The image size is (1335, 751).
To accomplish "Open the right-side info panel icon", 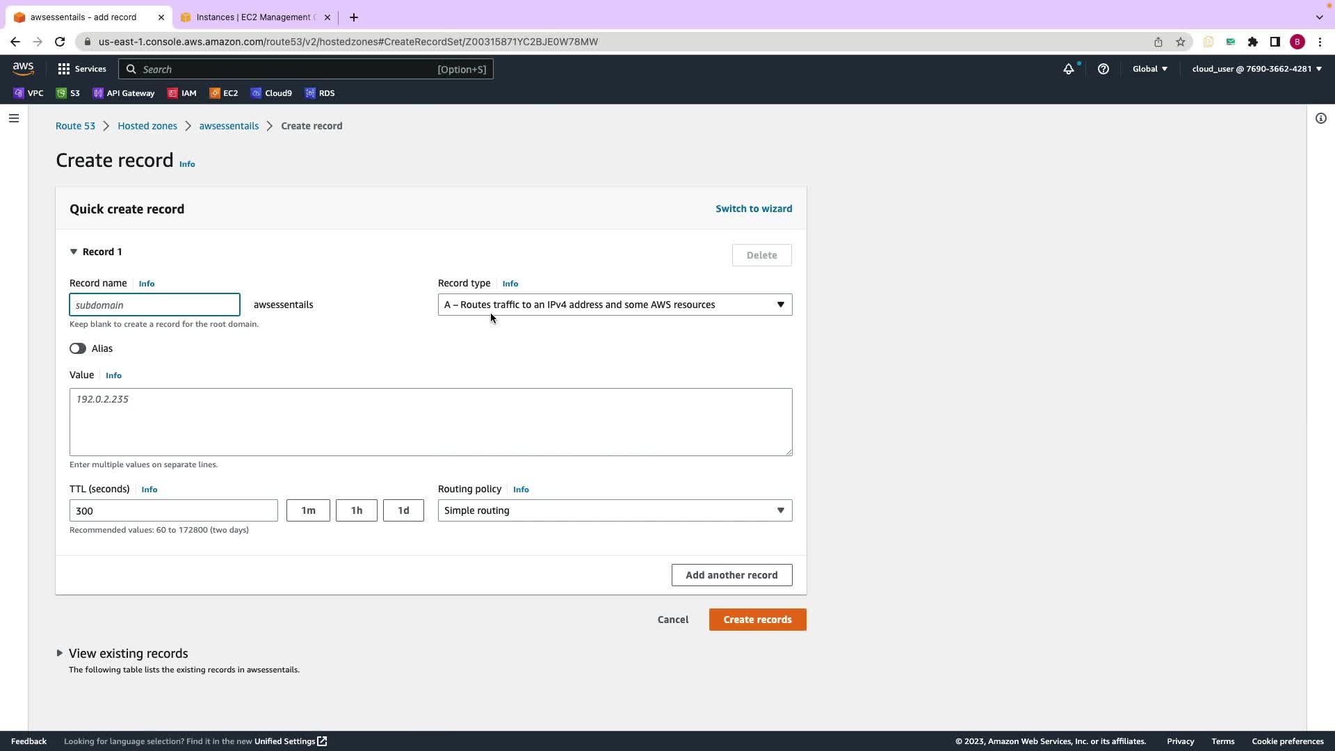I will pyautogui.click(x=1320, y=118).
